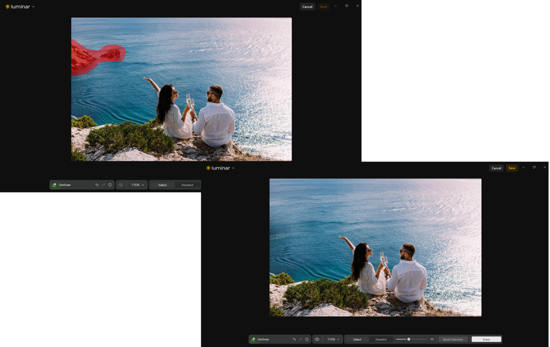Click the Luminar star logo in the upper window
The image size is (550, 347).
7,7
